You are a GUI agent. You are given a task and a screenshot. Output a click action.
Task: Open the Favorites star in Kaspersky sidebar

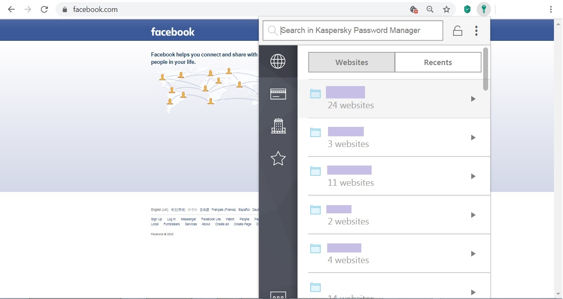pyautogui.click(x=278, y=158)
